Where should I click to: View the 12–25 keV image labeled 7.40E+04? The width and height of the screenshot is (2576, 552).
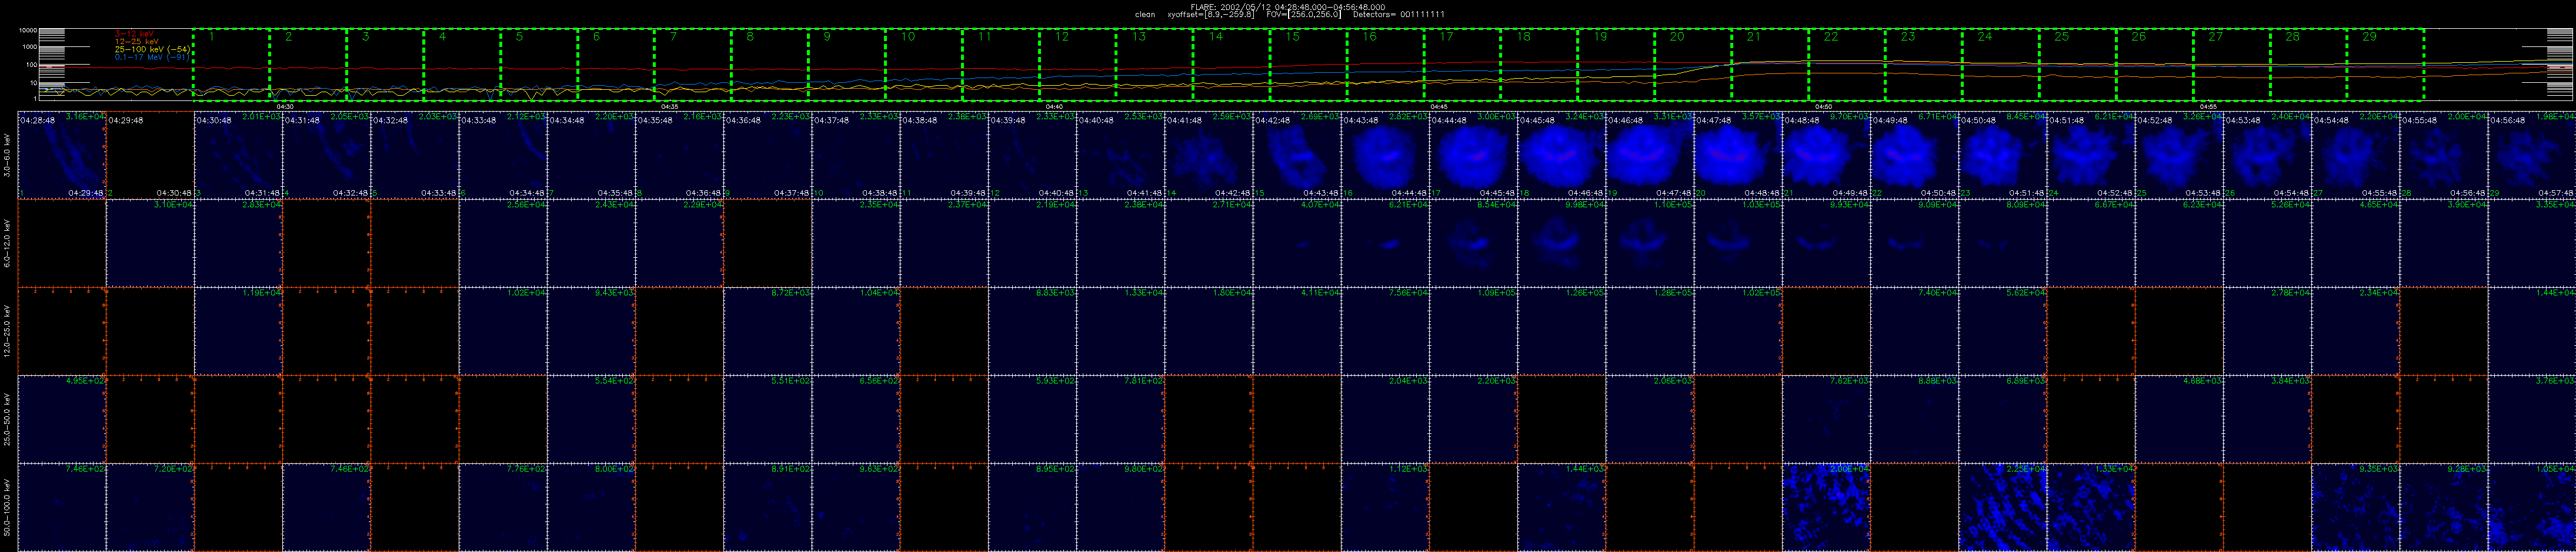(x=1914, y=331)
